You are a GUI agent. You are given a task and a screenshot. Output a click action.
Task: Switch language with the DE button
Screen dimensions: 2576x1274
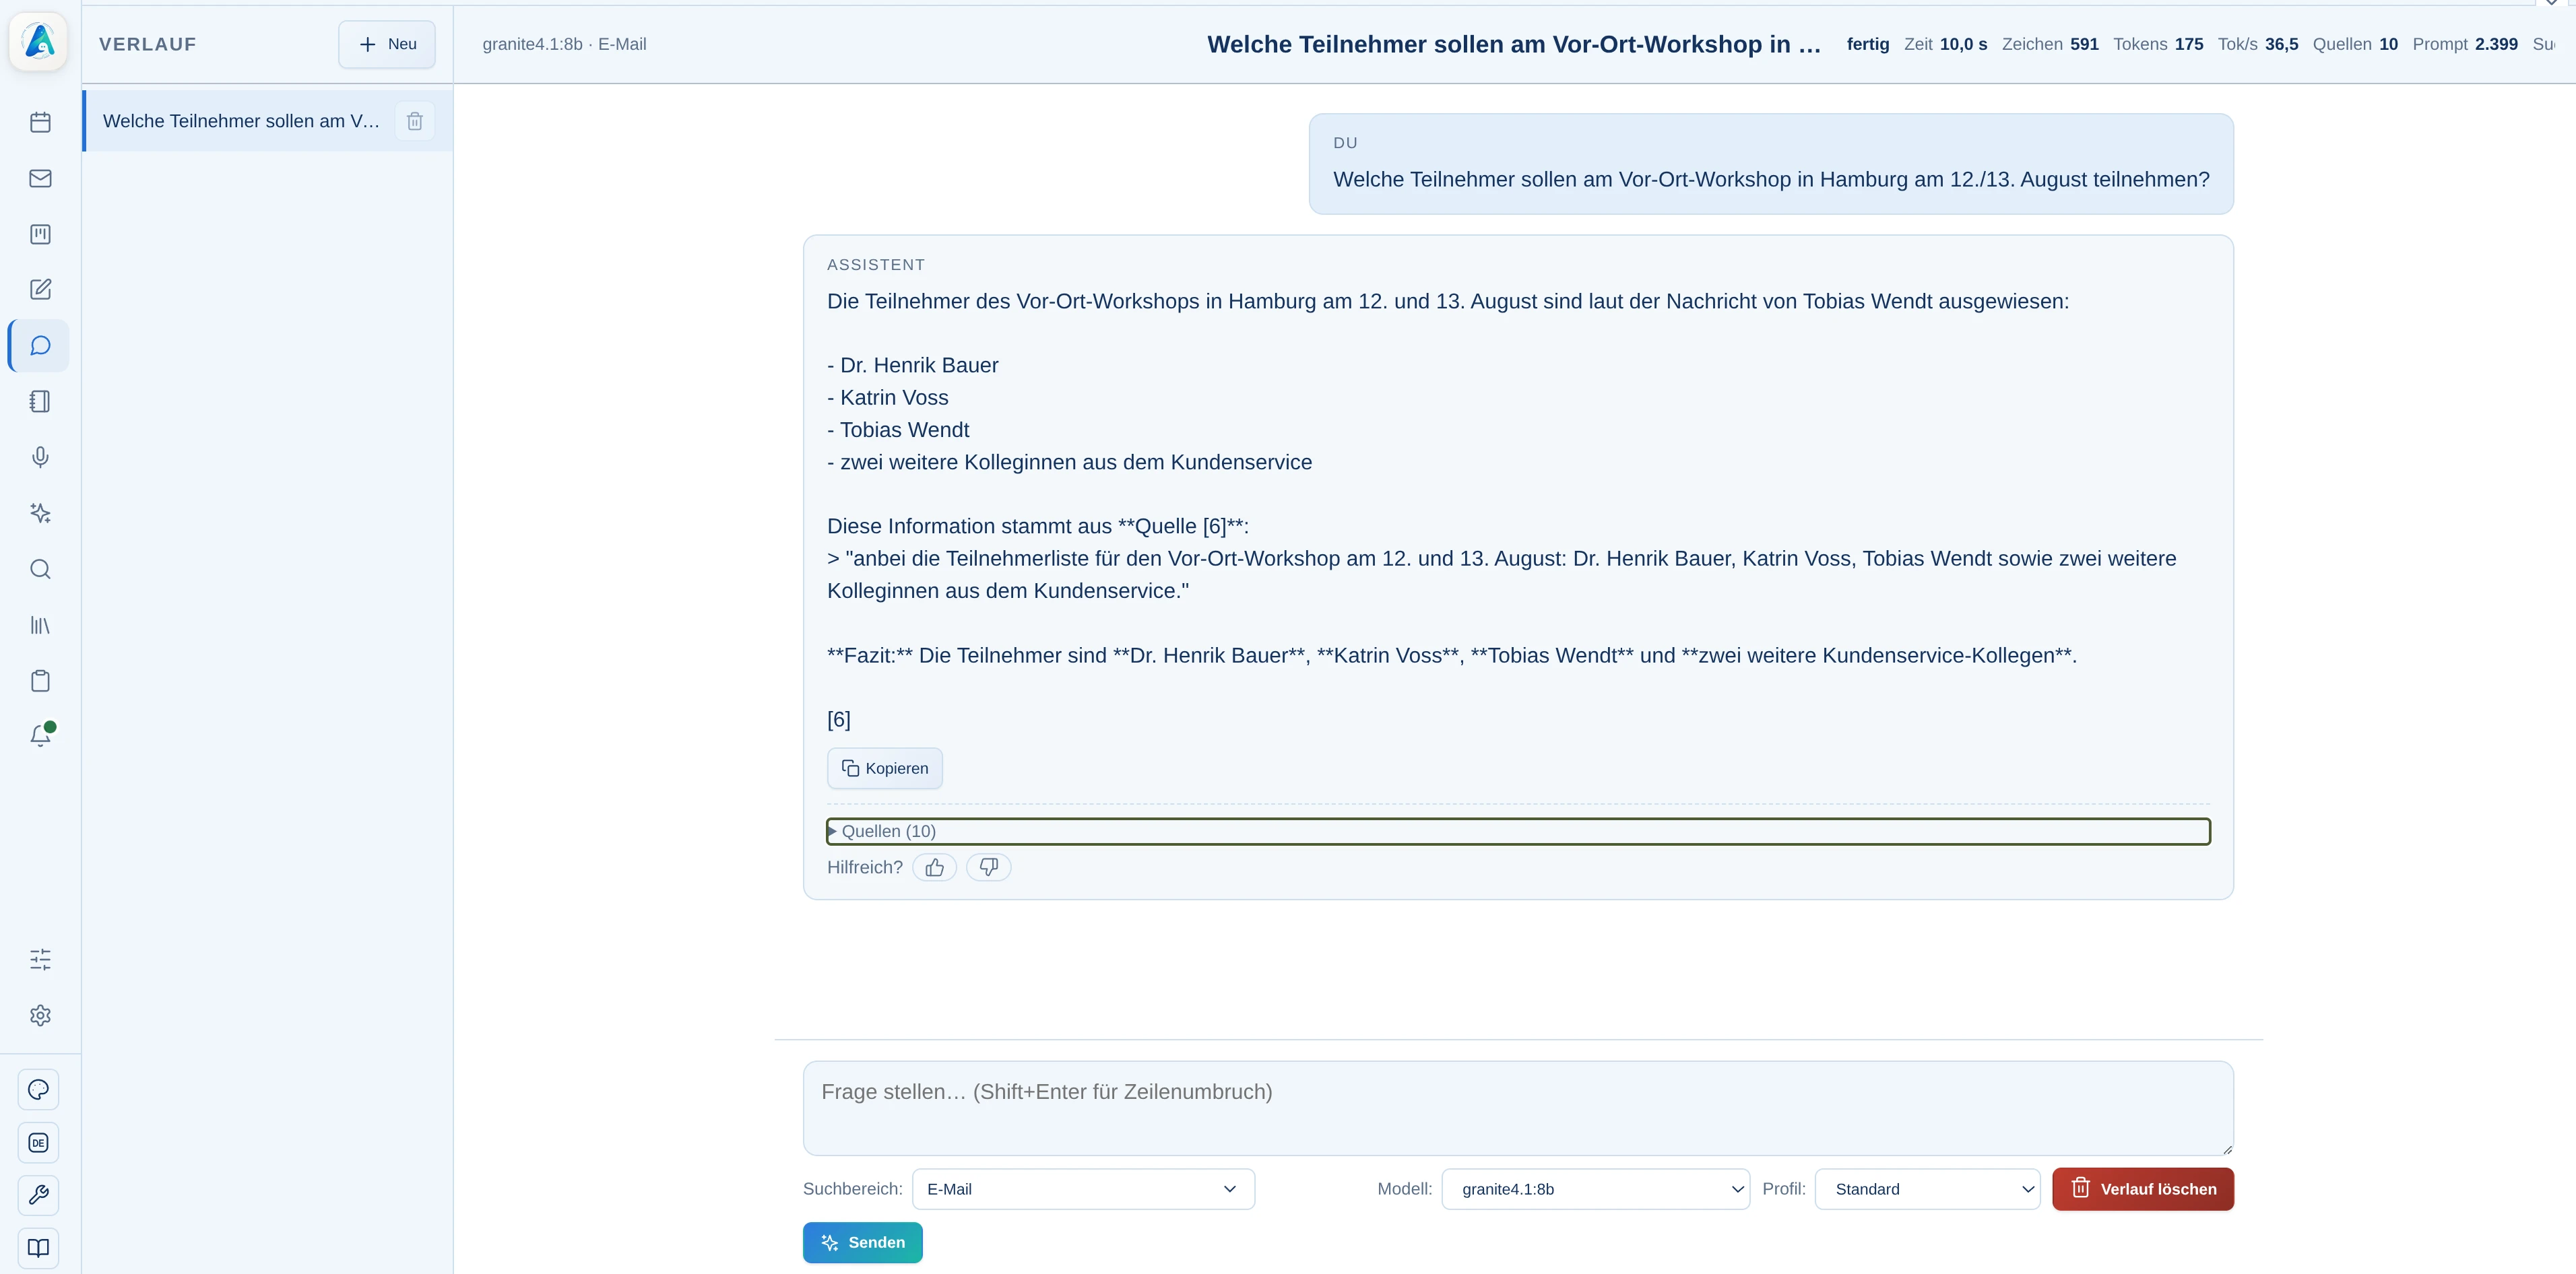[x=39, y=1142]
